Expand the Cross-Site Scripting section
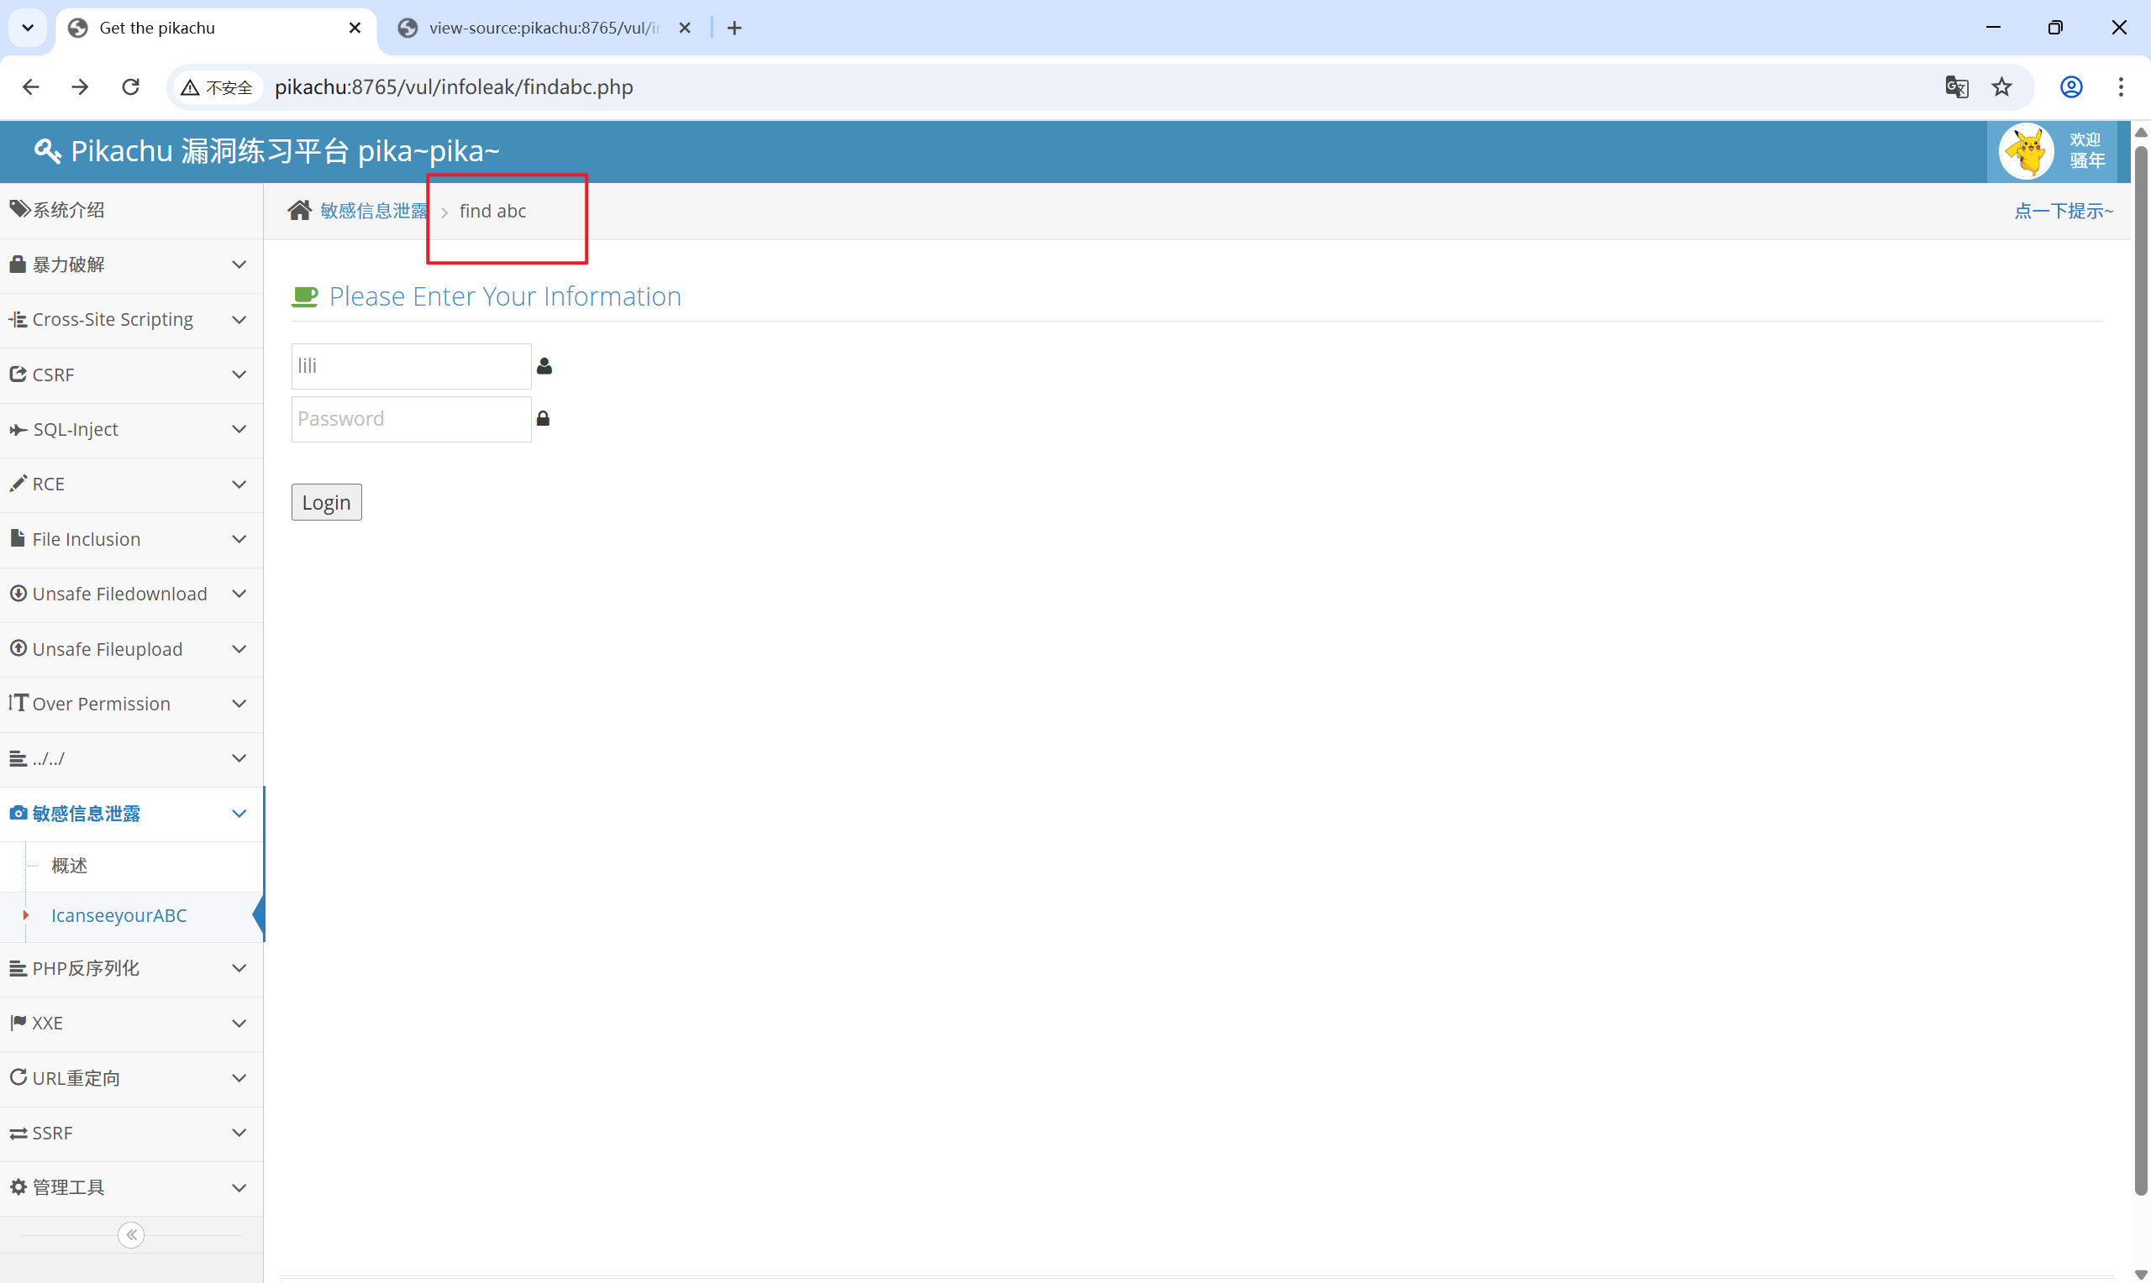2151x1283 pixels. point(131,319)
